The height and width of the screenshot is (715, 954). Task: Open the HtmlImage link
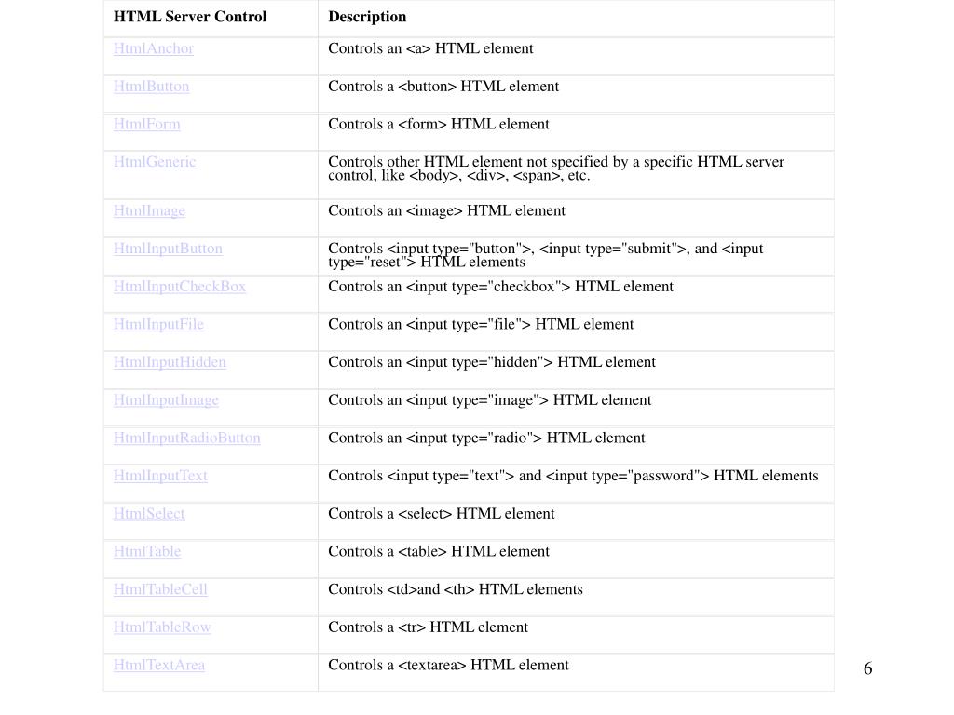pos(149,211)
